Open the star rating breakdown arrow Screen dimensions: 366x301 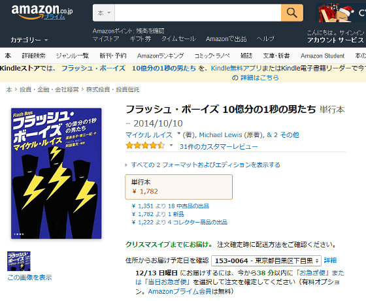(x=171, y=145)
